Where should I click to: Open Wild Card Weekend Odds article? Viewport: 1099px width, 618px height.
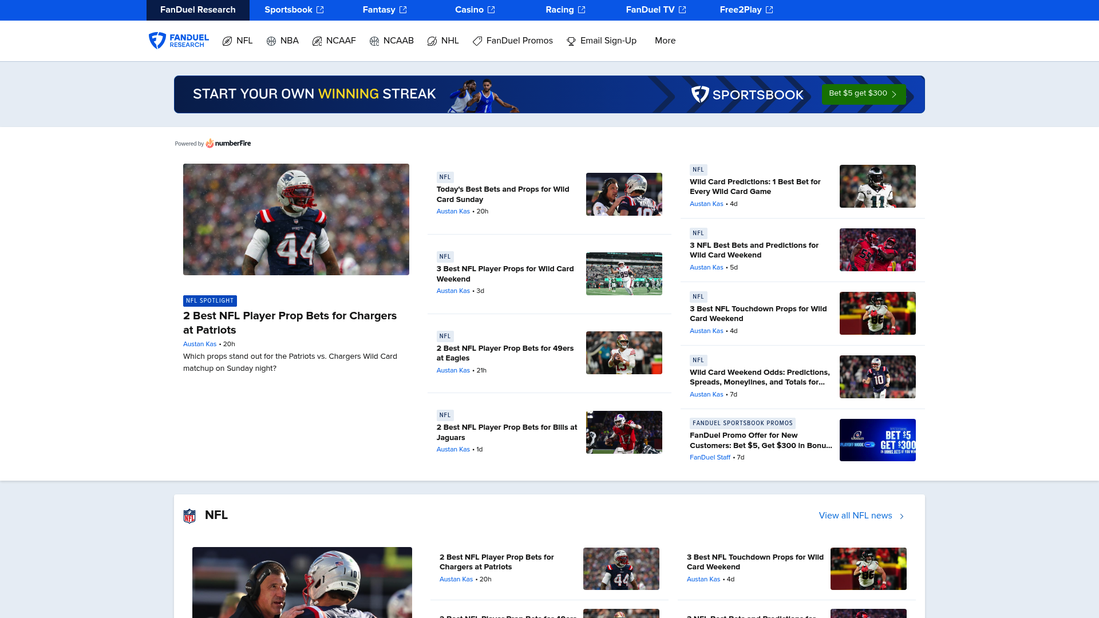click(760, 377)
